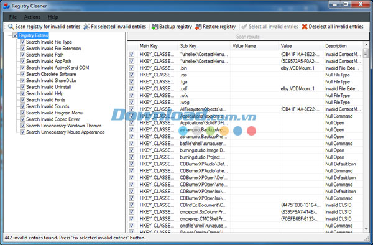Open the Actions menu
The width and height of the screenshot is (373, 245).
pos(32,17)
